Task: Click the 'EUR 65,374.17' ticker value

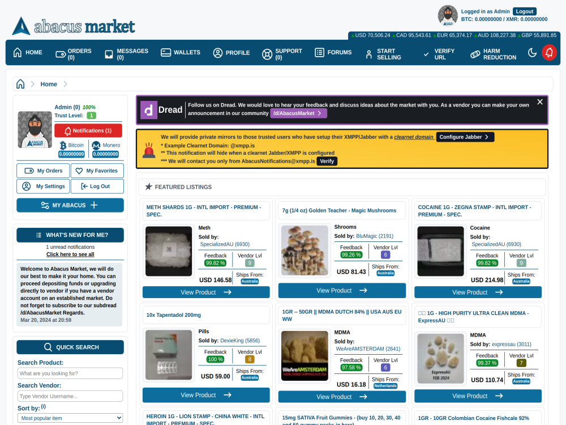Action: (x=454, y=35)
